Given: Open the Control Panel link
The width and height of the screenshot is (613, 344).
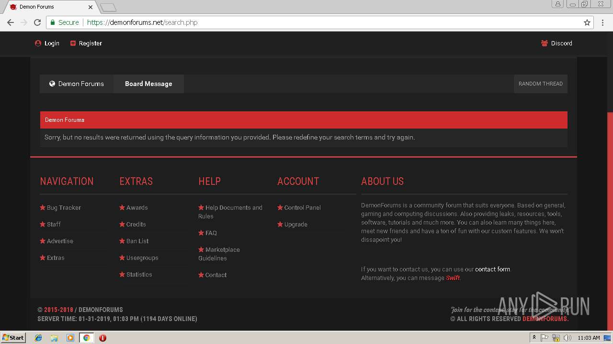Looking at the screenshot, I should click(x=302, y=207).
